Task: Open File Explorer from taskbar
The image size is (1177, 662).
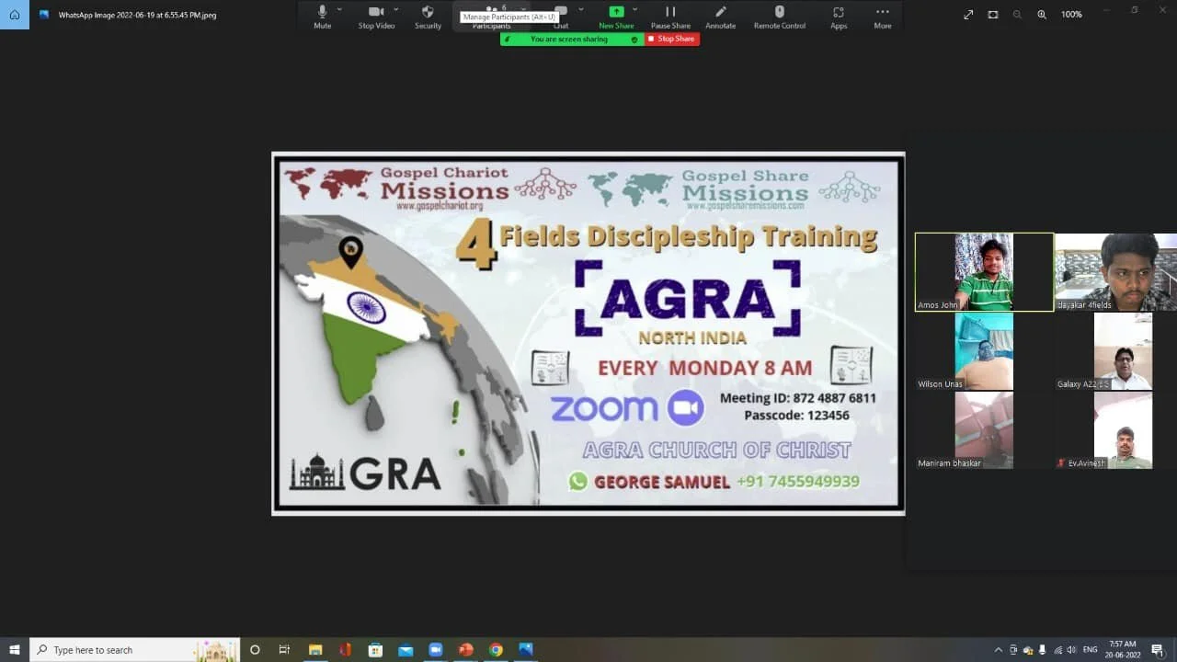Action: (x=314, y=649)
